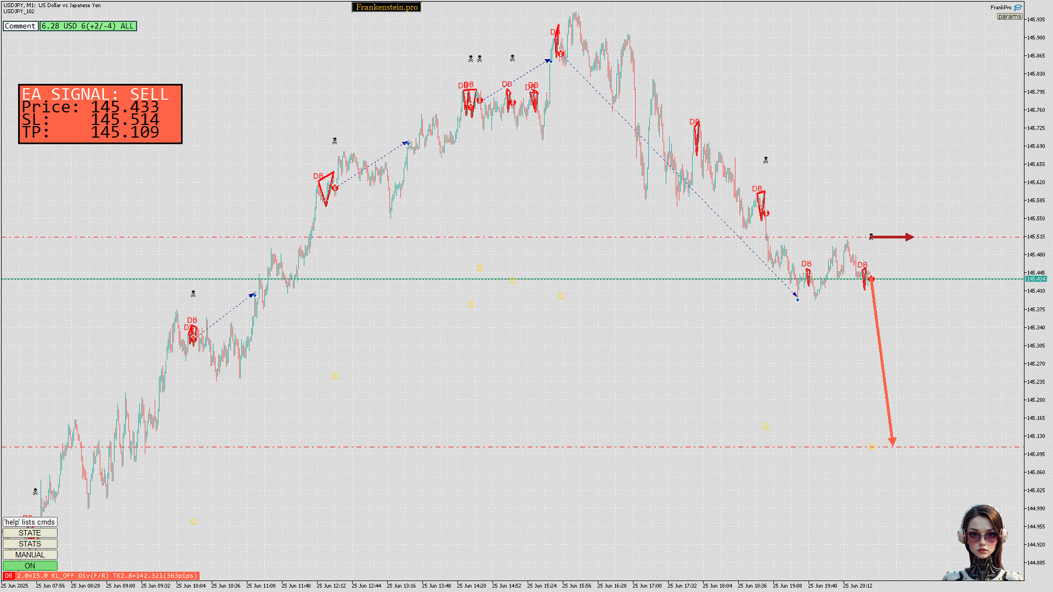Image resolution: width=1053 pixels, height=592 pixels.
Task: Toggle the MANUAL mode button
Action: coord(30,555)
